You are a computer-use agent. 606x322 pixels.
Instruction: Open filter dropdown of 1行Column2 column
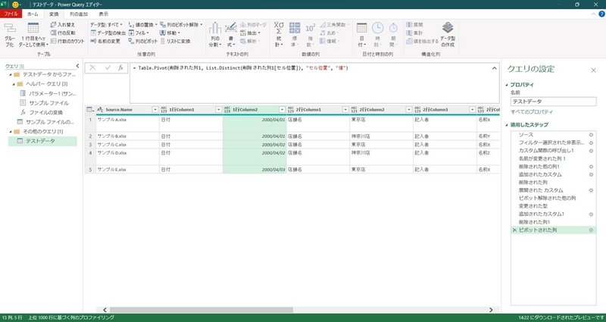[x=282, y=110]
